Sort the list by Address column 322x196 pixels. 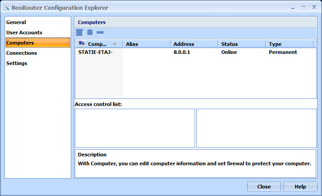click(x=194, y=44)
